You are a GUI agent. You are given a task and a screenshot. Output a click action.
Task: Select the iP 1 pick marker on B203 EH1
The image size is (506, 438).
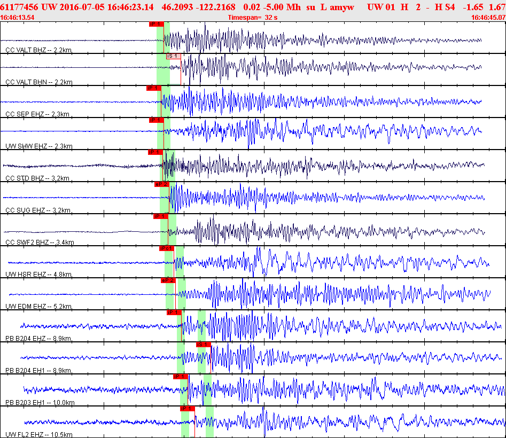coord(181,377)
